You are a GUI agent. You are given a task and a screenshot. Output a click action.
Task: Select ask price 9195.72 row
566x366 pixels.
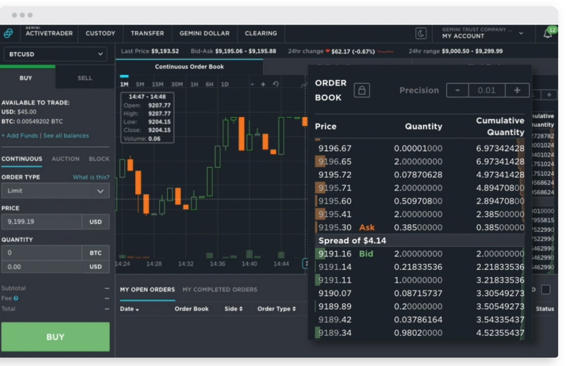pos(419,175)
